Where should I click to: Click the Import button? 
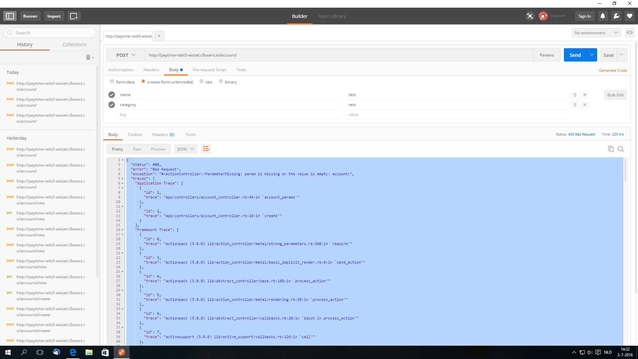[54, 16]
